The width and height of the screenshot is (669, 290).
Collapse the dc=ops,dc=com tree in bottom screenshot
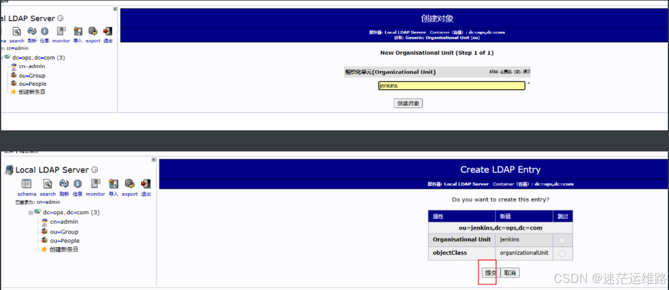pos(31,213)
